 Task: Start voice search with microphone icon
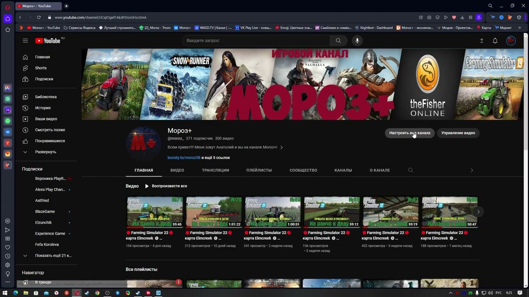357,40
